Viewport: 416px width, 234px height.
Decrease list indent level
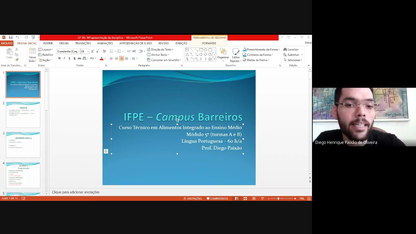tap(129, 51)
